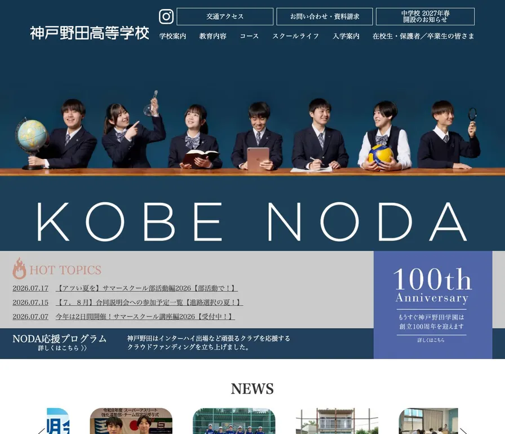Image resolution: width=505 pixels, height=434 pixels.
Task: Open お問い合わせ・資料請求 button
Action: click(324, 16)
